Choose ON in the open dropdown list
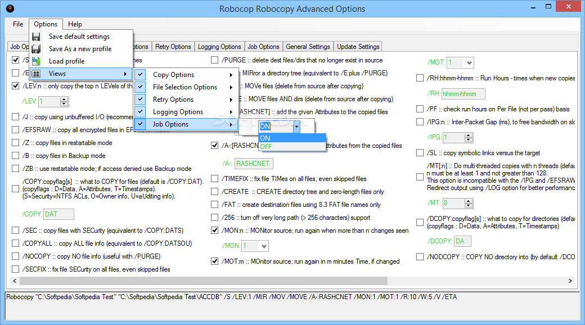 [292, 138]
